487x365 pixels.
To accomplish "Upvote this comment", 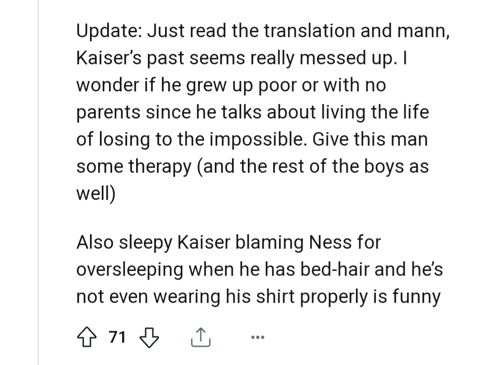I will (x=87, y=337).
